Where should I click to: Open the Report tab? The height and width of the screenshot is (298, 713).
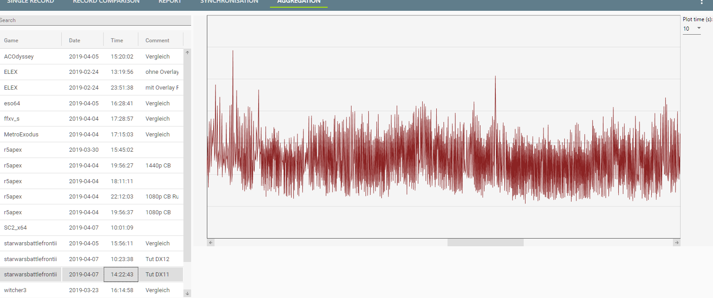click(170, 2)
